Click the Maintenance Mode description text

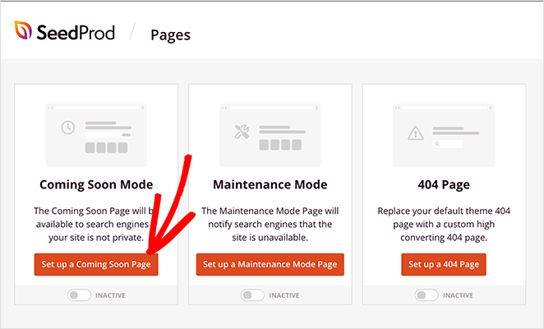[x=270, y=223]
